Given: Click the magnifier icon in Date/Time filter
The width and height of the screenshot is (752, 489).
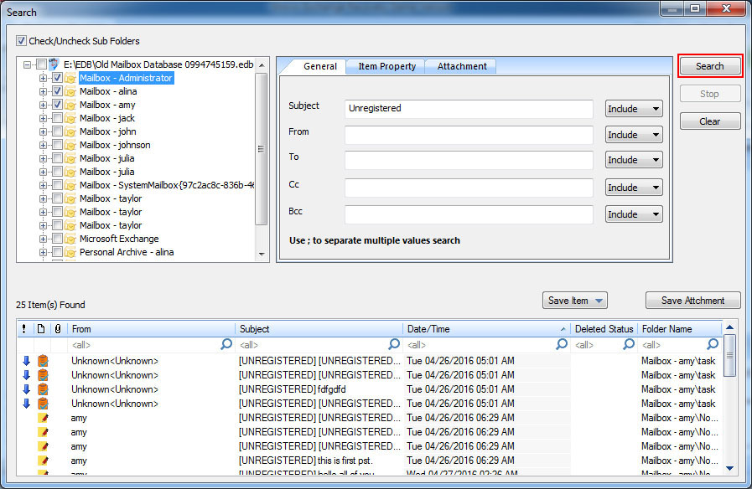Looking at the screenshot, I should pos(561,344).
